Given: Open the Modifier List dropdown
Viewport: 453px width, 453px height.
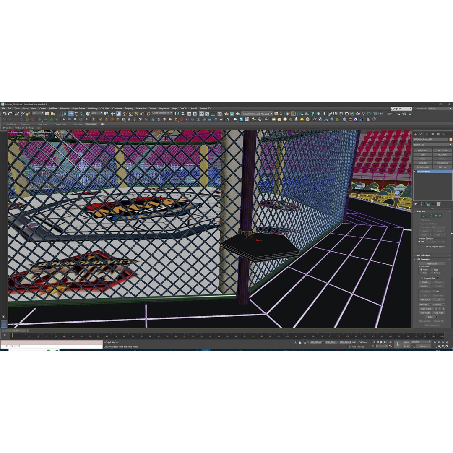Looking at the screenshot, I should point(432,145).
